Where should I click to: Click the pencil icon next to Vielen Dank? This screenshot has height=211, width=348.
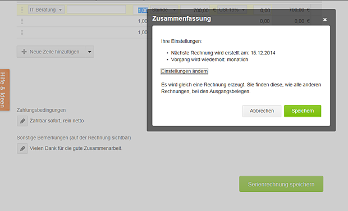click(22, 149)
